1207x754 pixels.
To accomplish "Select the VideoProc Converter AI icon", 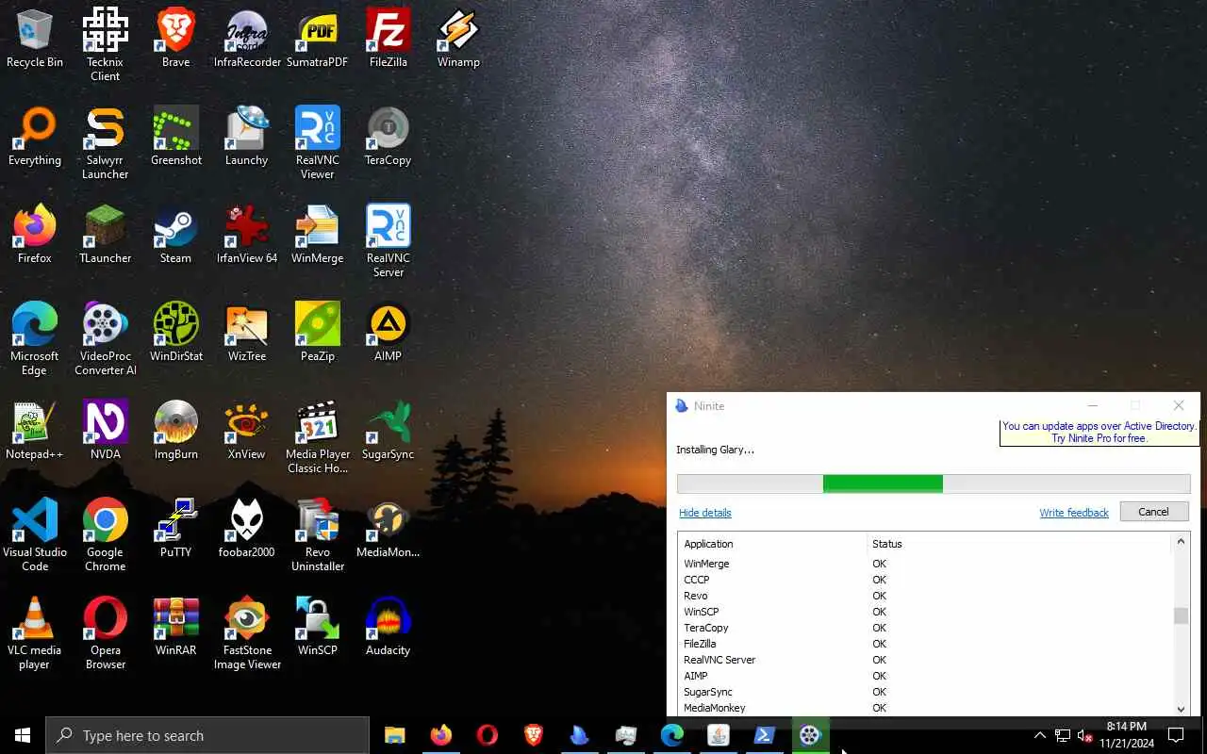I will [105, 338].
